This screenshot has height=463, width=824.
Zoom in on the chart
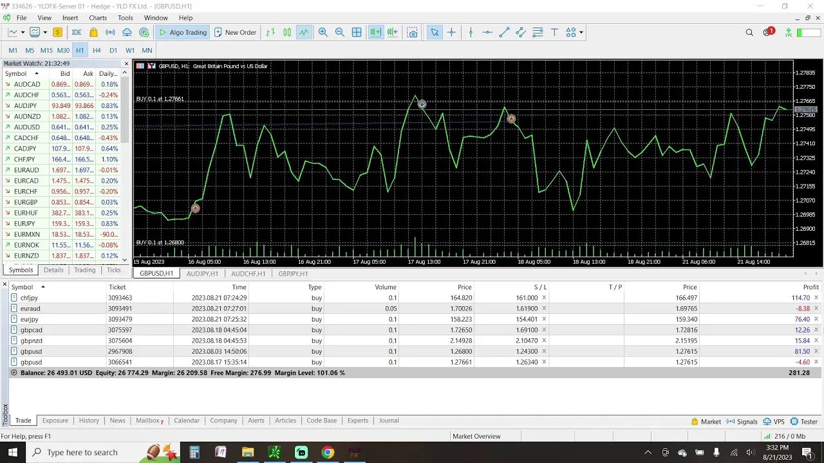323,32
